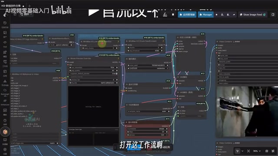The height and width of the screenshot is (156, 278).
Task: Click the icon between warning and share
Action: (228, 15)
